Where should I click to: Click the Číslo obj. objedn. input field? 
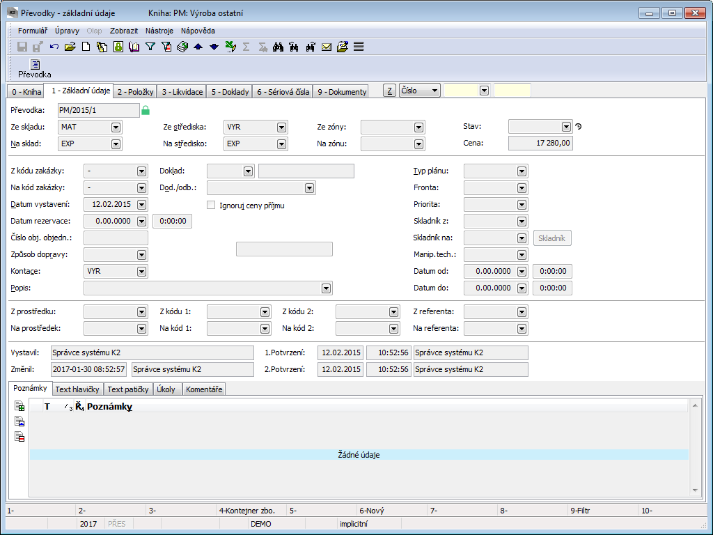(116, 238)
